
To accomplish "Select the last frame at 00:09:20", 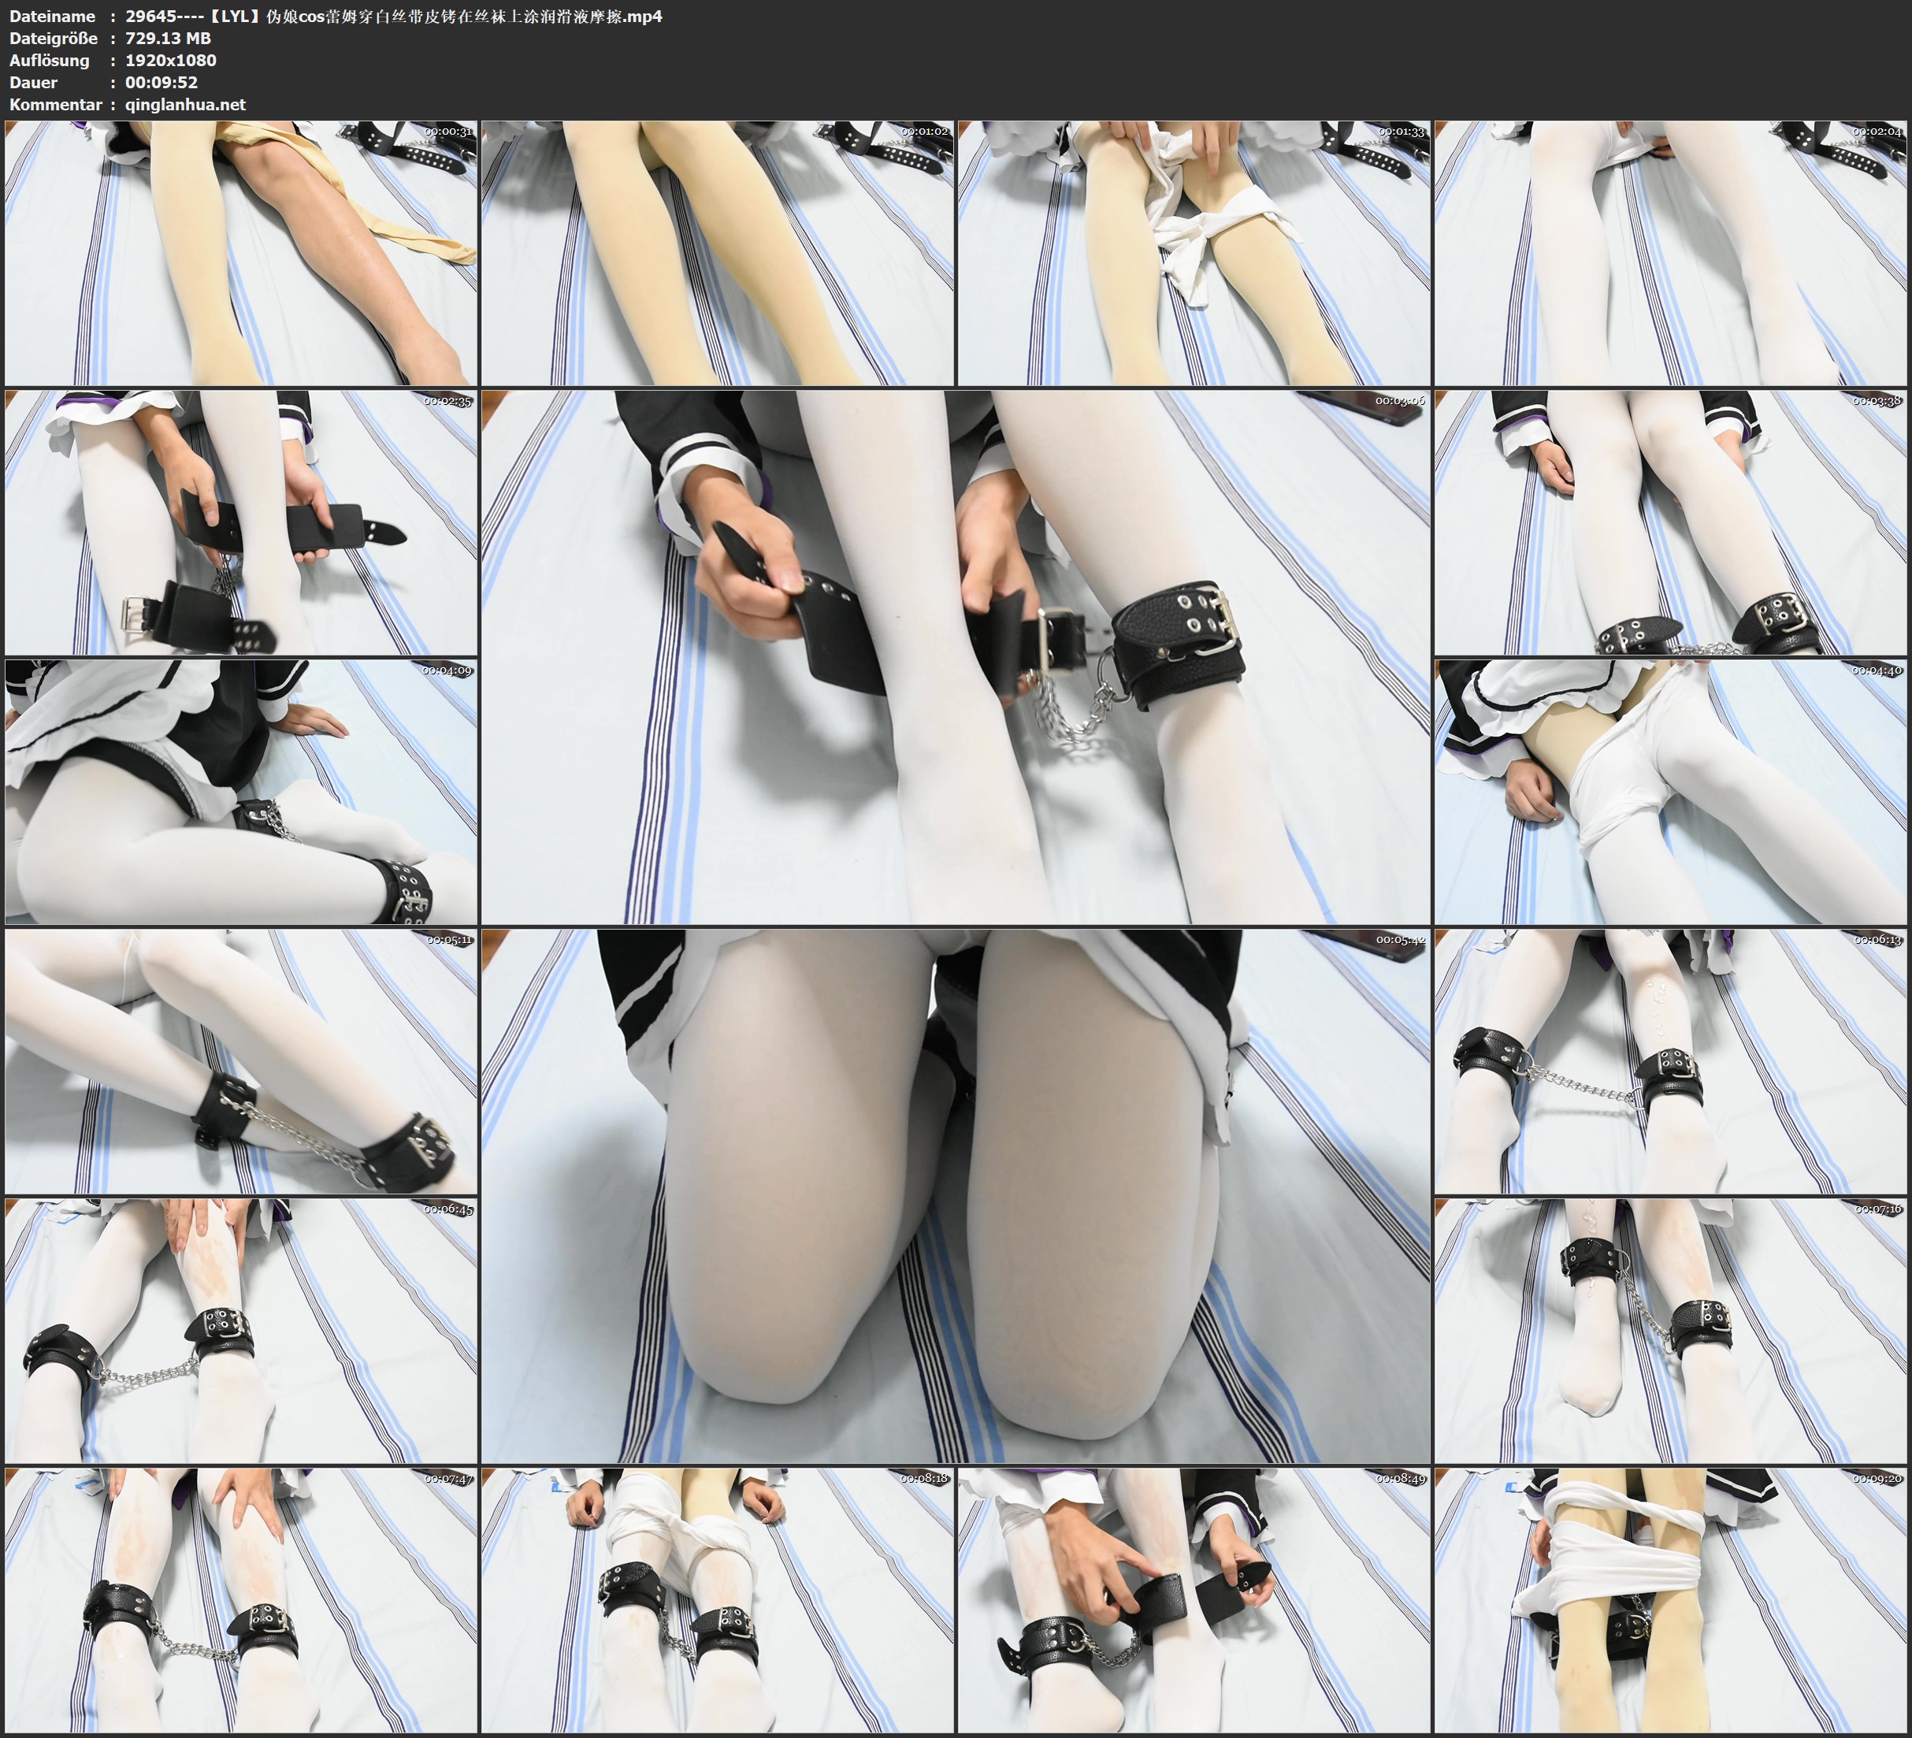I will point(1670,1600).
